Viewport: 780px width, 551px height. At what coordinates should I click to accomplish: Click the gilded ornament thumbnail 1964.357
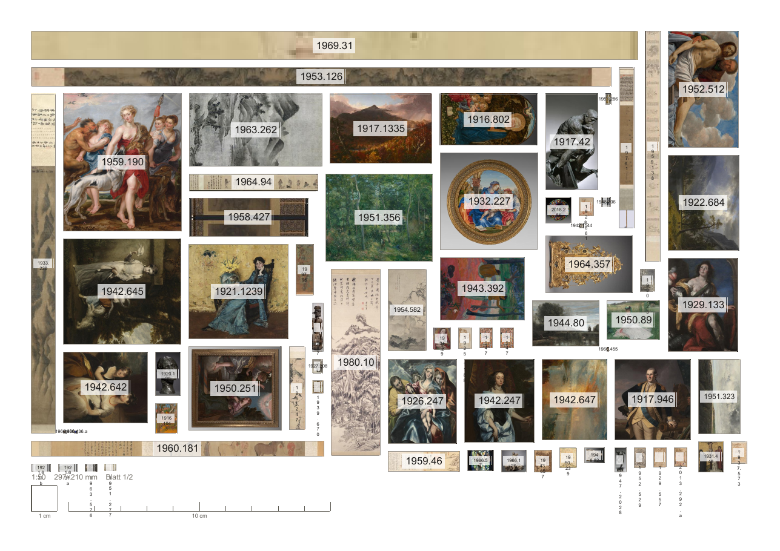588,264
